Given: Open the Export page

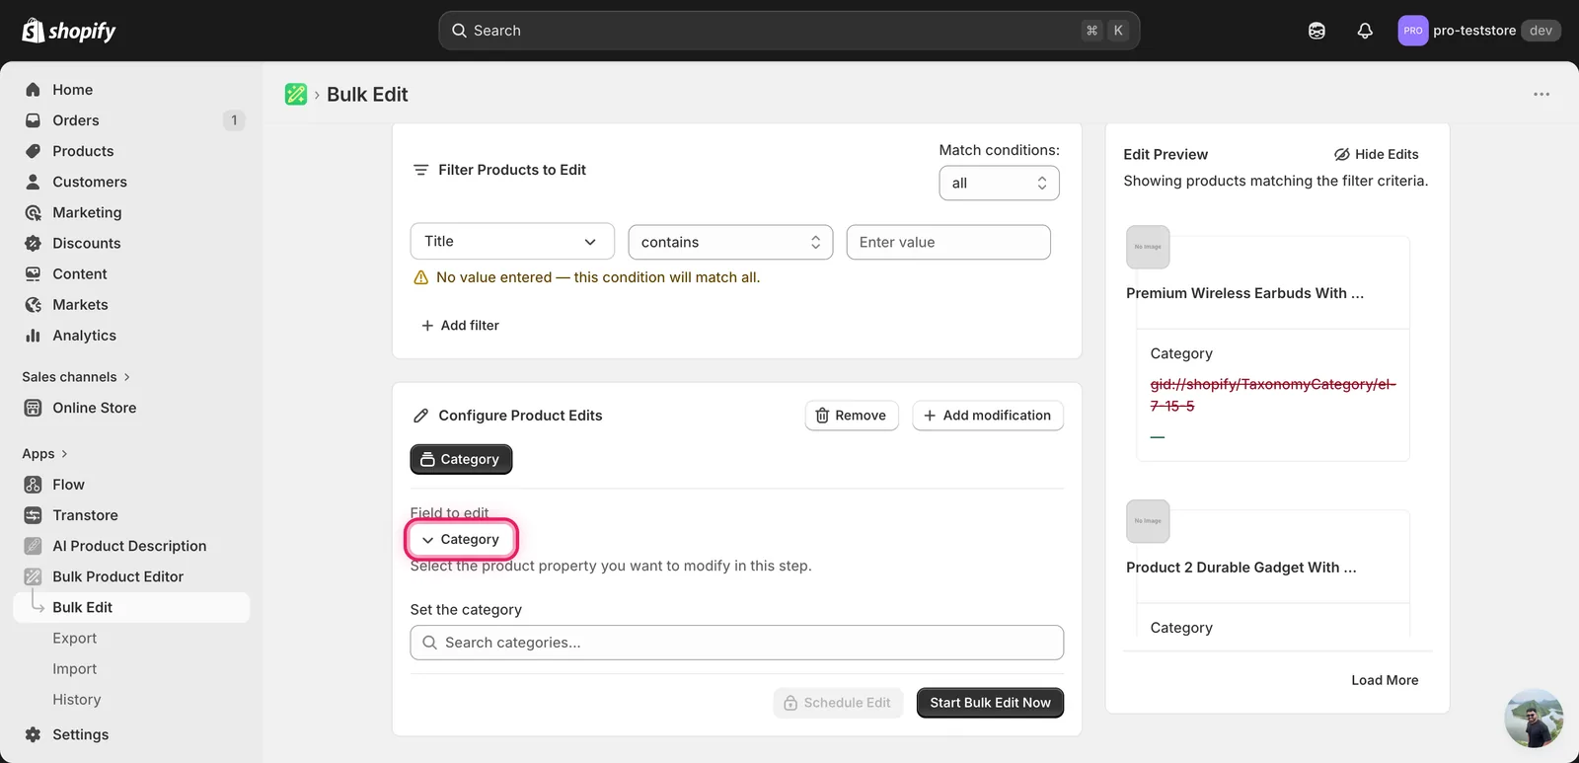Looking at the screenshot, I should pos(74,638).
